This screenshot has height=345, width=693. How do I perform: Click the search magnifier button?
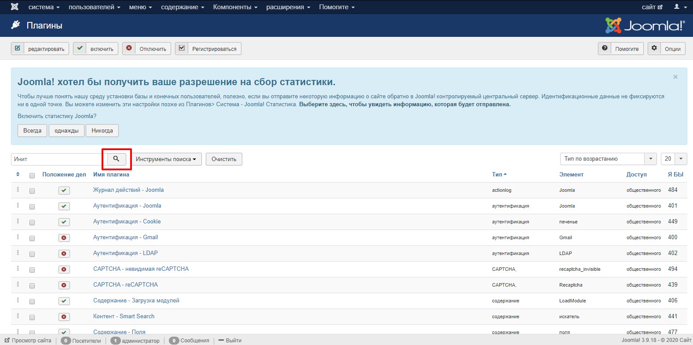point(116,159)
